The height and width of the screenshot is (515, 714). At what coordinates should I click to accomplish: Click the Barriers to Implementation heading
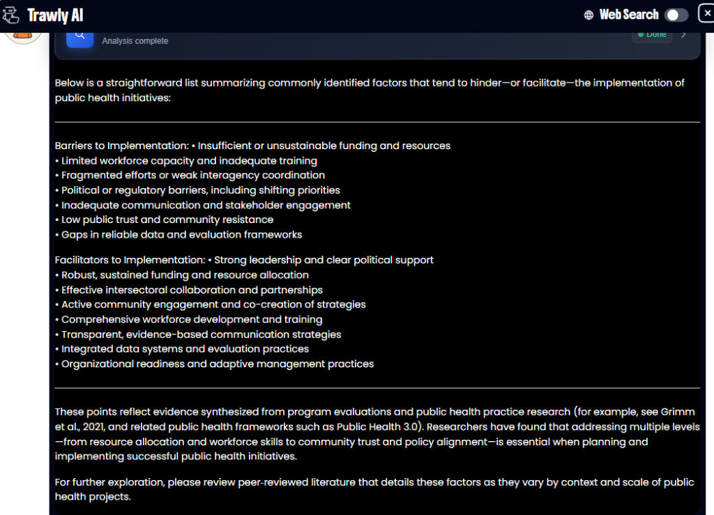[121, 146]
